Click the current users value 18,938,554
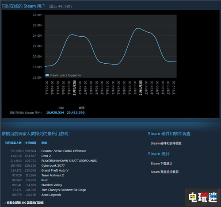Viewport: 221px width, 207px height. (x=55, y=113)
